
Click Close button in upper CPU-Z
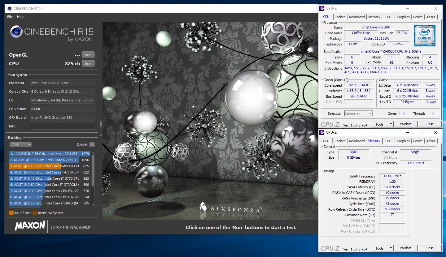[430, 124]
